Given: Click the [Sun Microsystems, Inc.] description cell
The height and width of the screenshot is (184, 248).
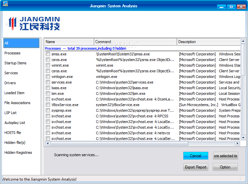Looking at the screenshot, I should [199, 105].
